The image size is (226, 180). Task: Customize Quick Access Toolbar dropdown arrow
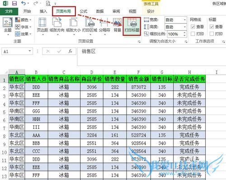(55, 4)
